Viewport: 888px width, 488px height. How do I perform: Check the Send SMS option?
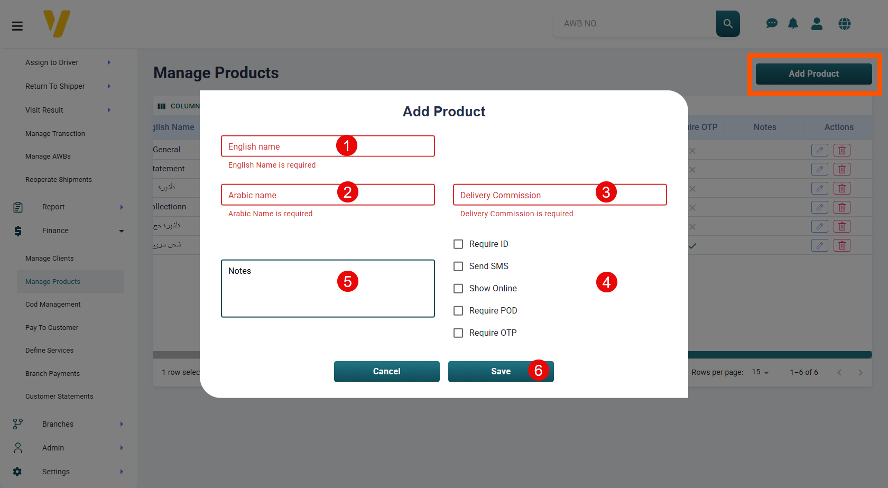click(x=458, y=266)
